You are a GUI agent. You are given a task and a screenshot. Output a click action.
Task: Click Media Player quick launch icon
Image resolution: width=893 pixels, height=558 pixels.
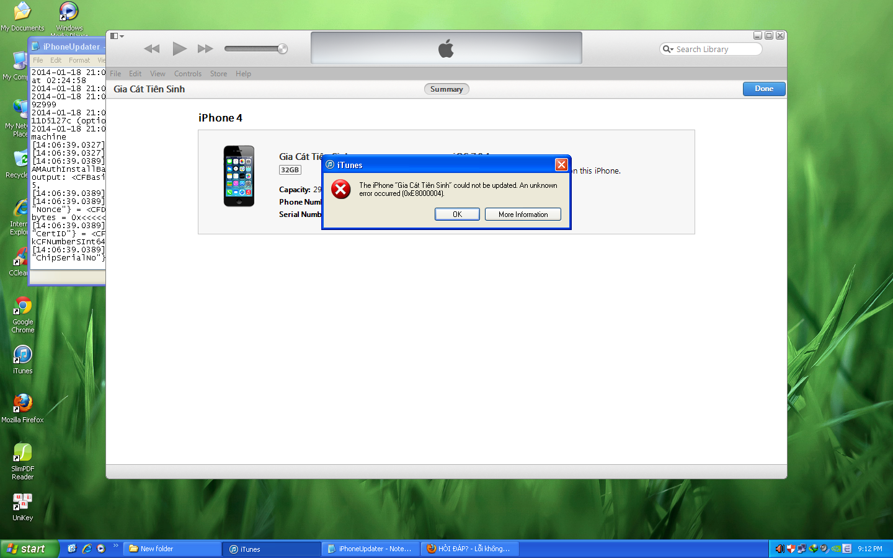click(x=101, y=549)
